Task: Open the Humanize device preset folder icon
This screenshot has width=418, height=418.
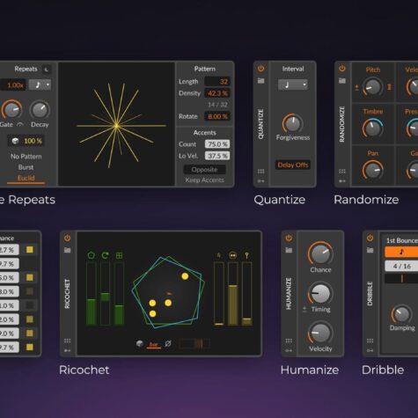Action: tap(289, 250)
